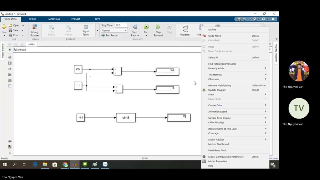Select the SIMULATION tab
Image resolution: width=320 pixels, height=180 pixels.
tap(11, 19)
